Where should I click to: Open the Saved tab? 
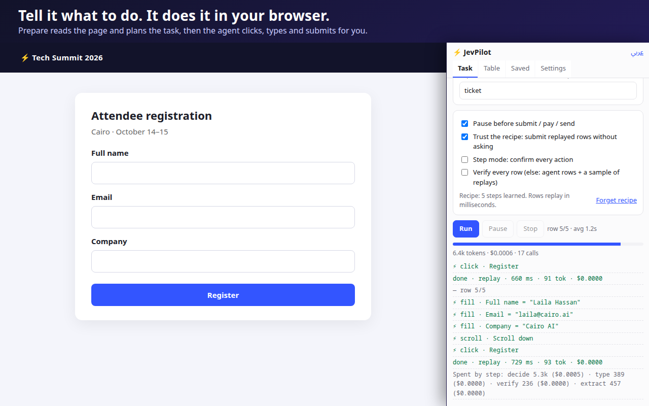click(x=520, y=69)
